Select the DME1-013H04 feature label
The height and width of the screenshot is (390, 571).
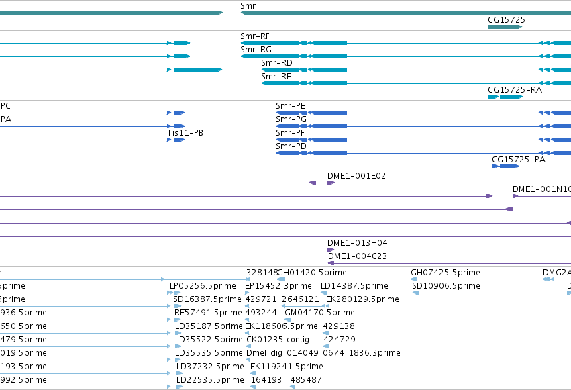tap(357, 243)
